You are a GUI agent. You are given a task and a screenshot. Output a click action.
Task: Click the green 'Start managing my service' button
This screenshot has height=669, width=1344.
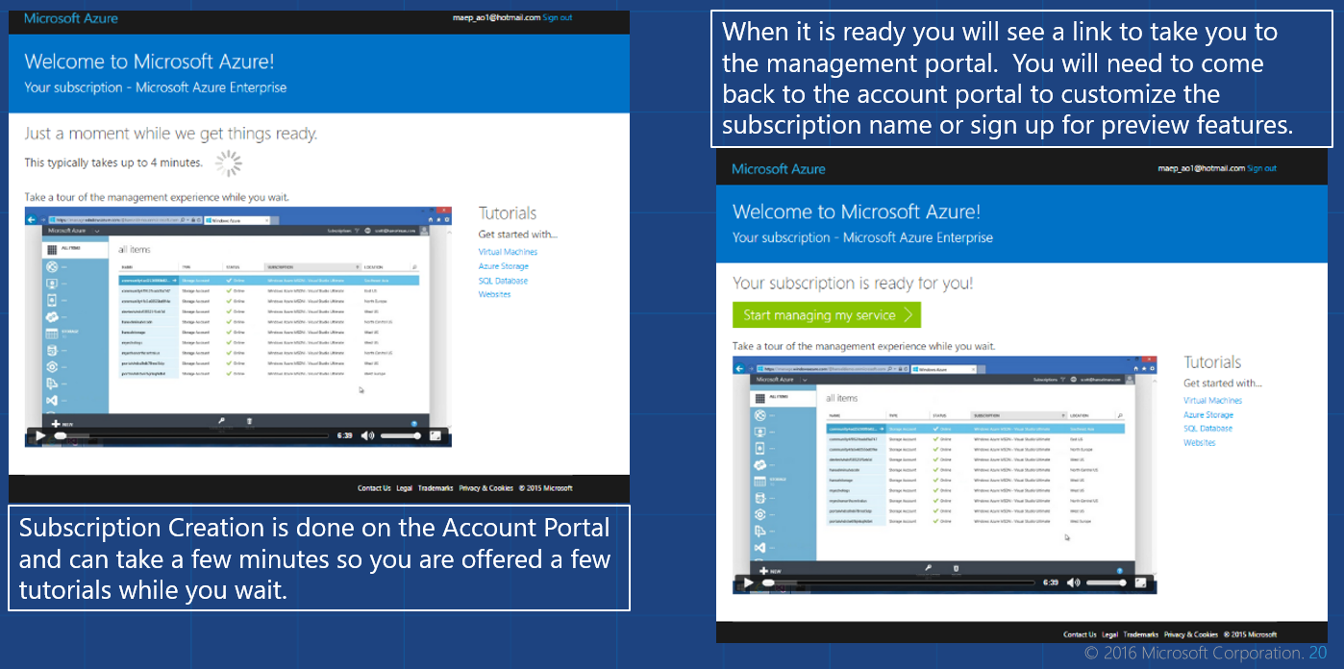click(827, 315)
